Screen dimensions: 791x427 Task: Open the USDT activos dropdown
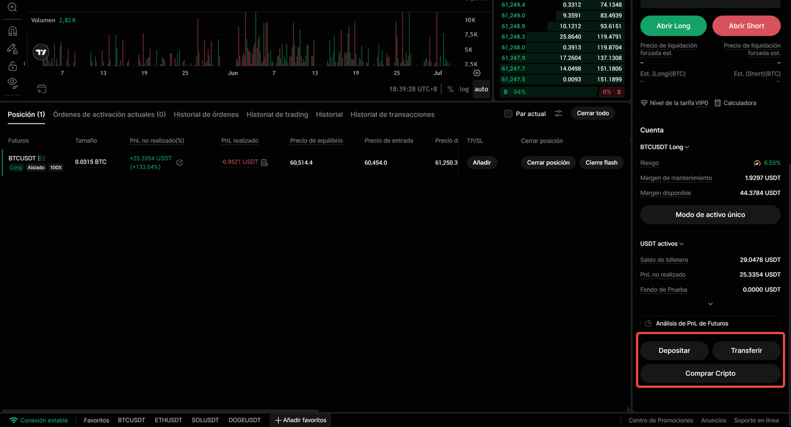[662, 244]
